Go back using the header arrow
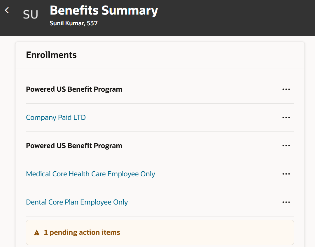 pos(7,10)
